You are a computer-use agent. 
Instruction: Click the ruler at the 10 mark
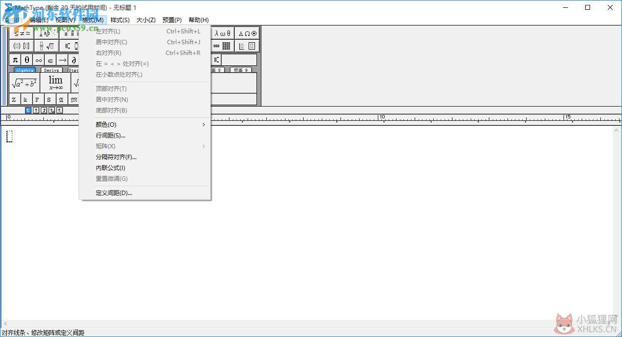pos(381,118)
